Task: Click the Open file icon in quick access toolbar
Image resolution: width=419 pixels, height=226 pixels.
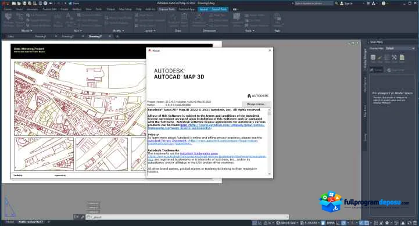Action: [x=19, y=3]
